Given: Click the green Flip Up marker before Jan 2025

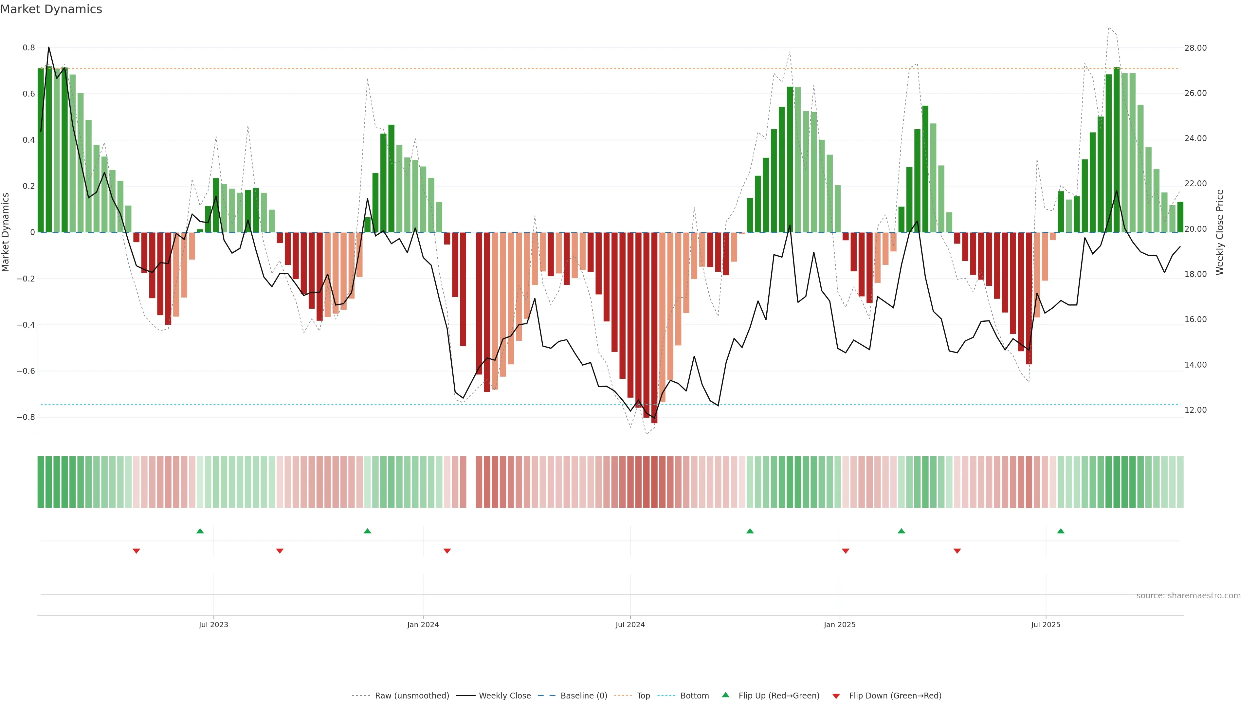Looking at the screenshot, I should point(750,531).
